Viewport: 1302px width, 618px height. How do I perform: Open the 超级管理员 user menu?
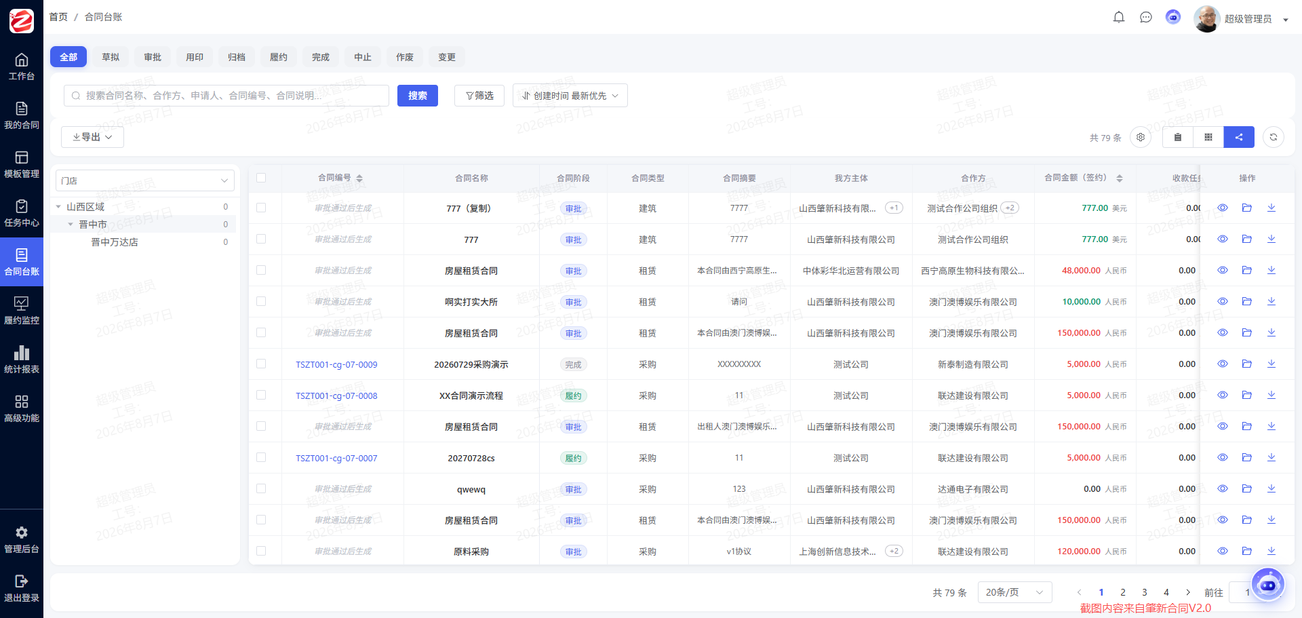click(x=1241, y=19)
